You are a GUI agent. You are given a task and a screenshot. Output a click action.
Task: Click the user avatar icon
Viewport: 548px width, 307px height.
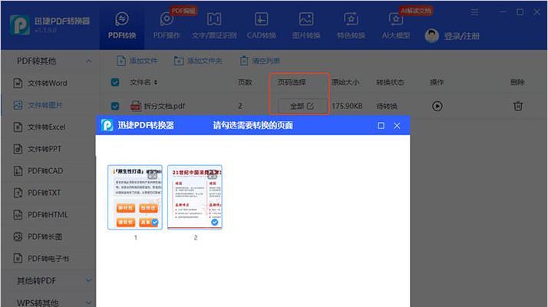click(x=431, y=35)
